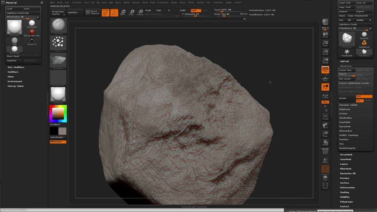Enable Zadd mode

[x=183, y=10]
